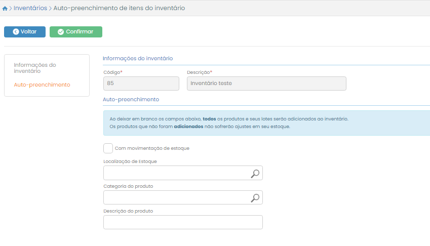Open search for Localização de Estoque
Viewport: 430px width, 246px height.
click(255, 174)
